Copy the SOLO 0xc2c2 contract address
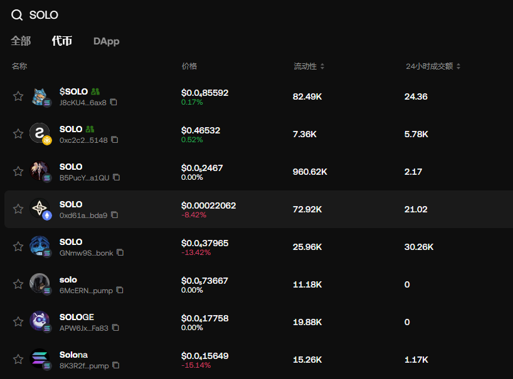 coord(115,140)
